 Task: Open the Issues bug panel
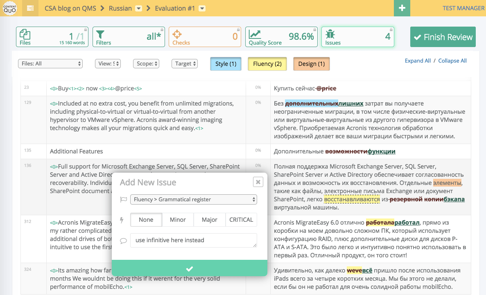357,37
